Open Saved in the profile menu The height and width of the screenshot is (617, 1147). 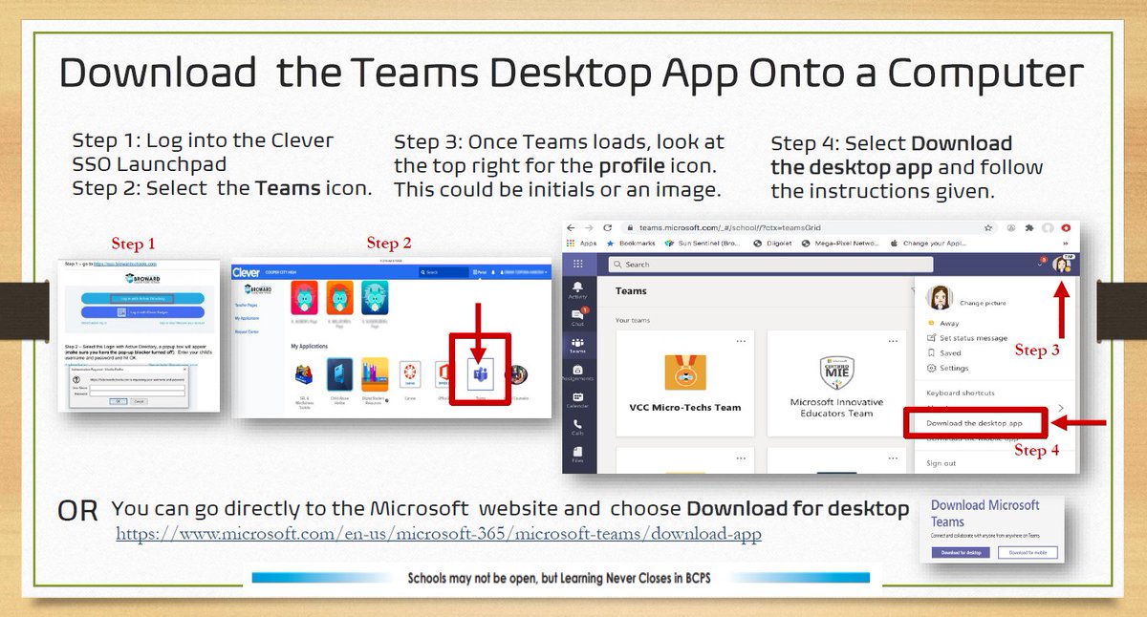pyautogui.click(x=946, y=352)
